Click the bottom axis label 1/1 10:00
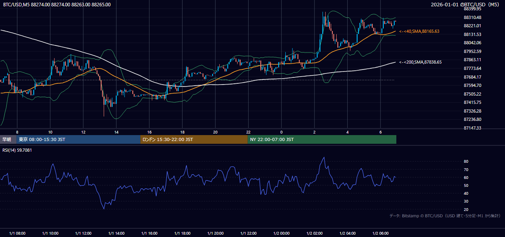 tap(50, 233)
